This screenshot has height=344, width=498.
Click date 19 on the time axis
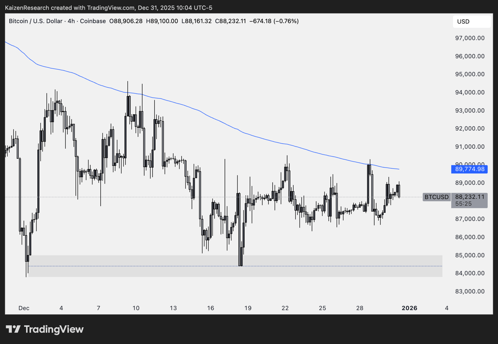tap(248, 308)
